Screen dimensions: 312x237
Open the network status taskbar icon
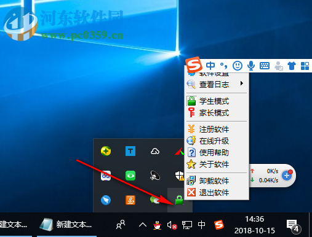[x=187, y=225]
